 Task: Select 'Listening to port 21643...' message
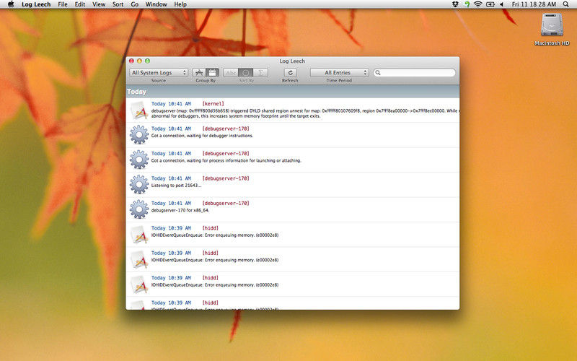(x=176, y=186)
